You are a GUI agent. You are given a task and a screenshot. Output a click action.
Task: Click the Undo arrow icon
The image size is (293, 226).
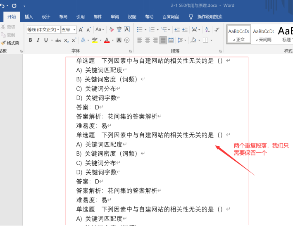2,6
